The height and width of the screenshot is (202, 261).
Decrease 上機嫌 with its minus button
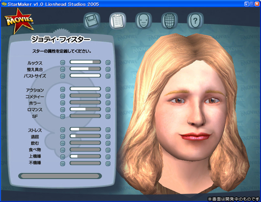[63, 157]
